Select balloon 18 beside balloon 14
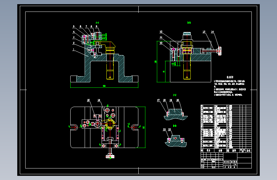 point(204,32)
